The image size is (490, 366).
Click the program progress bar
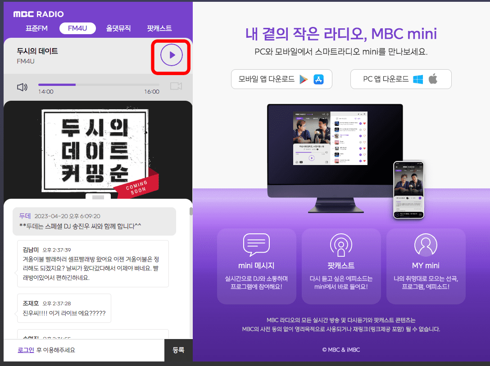(99, 85)
